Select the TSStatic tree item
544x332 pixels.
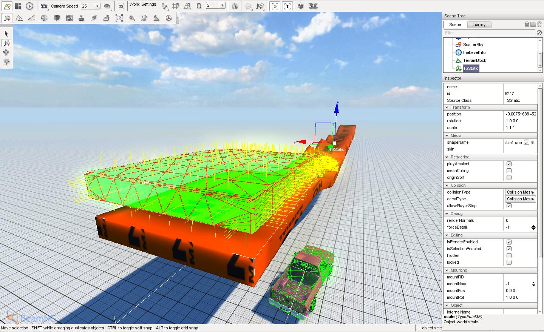tap(471, 68)
